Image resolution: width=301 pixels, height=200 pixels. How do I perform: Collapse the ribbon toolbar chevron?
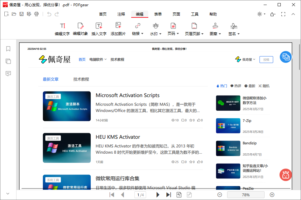(293, 14)
